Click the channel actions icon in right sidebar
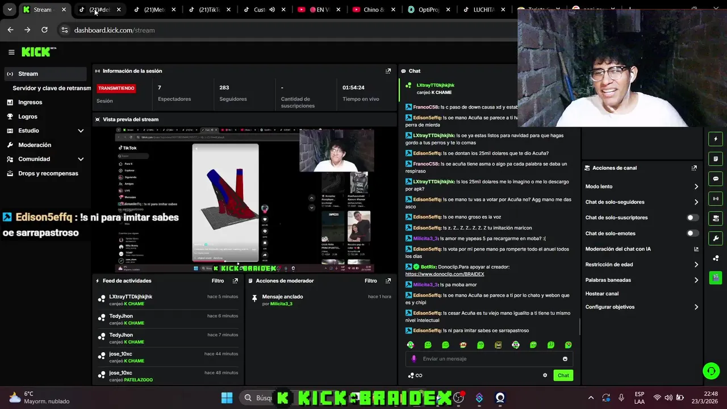The height and width of the screenshot is (409, 727). click(716, 218)
